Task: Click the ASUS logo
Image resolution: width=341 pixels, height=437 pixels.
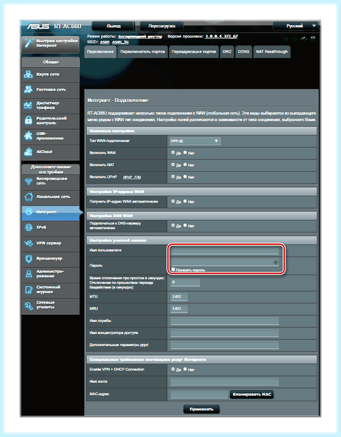Action: (38, 26)
